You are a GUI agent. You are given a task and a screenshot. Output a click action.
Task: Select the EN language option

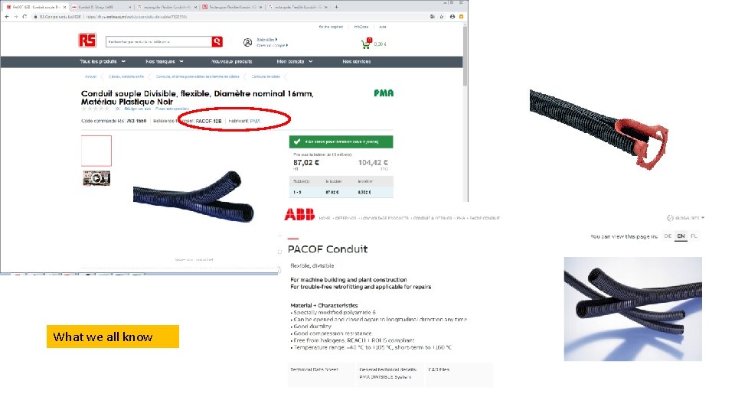click(681, 236)
